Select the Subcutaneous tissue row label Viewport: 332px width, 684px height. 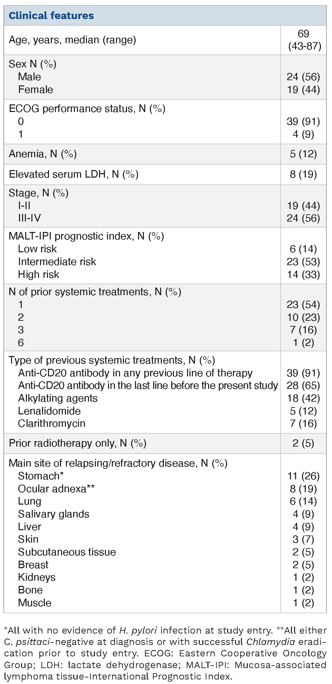tap(67, 552)
